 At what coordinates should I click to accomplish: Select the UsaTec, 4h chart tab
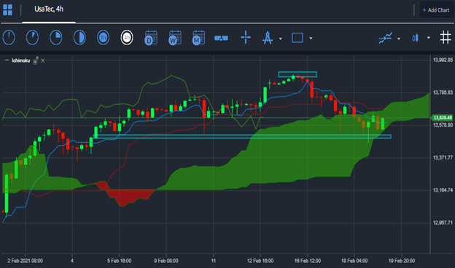click(49, 9)
